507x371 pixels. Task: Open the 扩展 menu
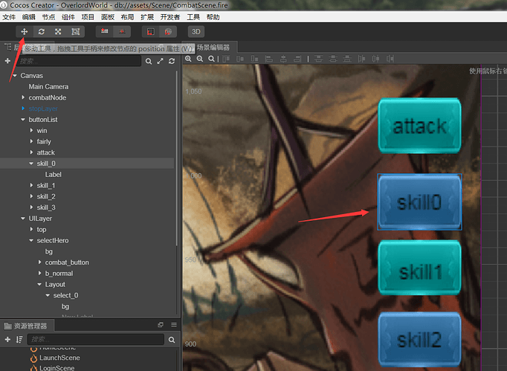click(x=147, y=17)
